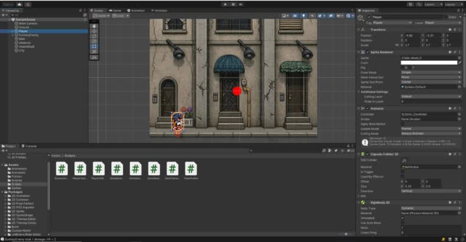The image size is (466, 242).
Task: Switch to the Scene tab
Action: click(x=96, y=10)
